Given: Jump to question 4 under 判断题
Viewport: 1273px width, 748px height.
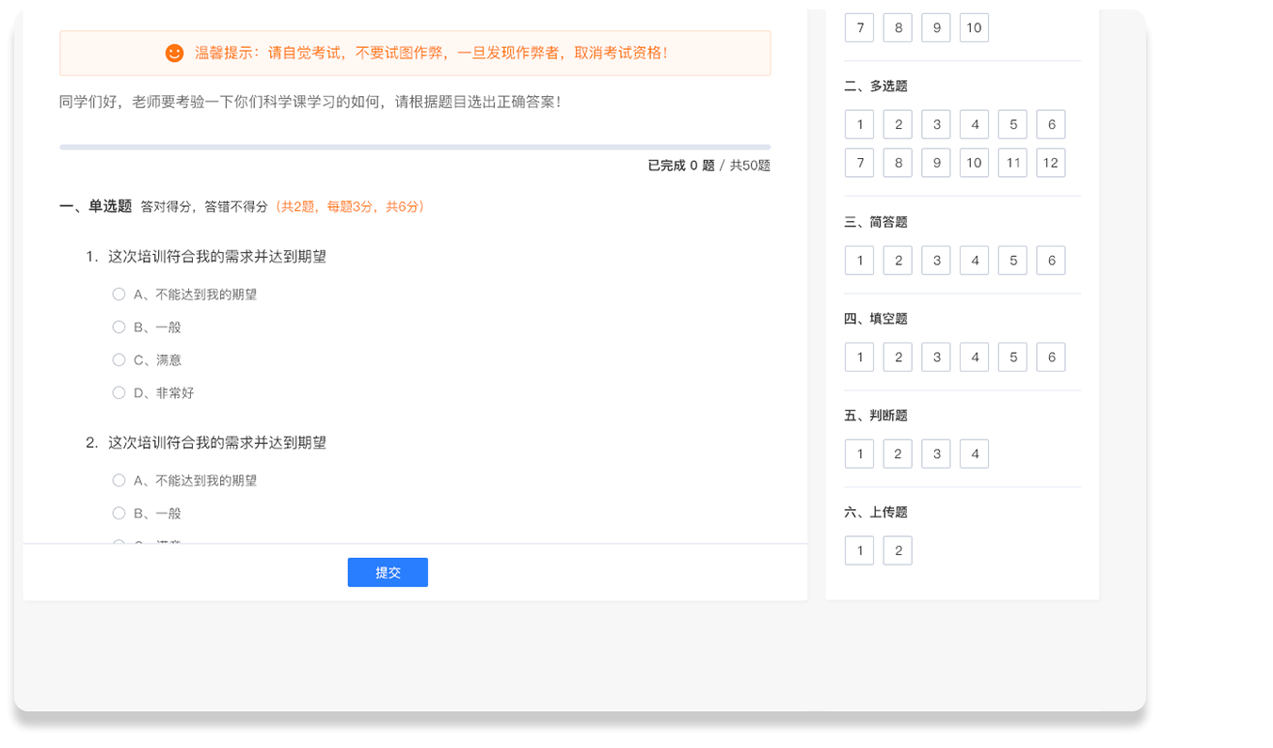Looking at the screenshot, I should pyautogui.click(x=974, y=454).
